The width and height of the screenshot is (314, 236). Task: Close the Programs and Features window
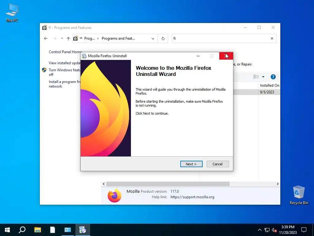(x=273, y=27)
